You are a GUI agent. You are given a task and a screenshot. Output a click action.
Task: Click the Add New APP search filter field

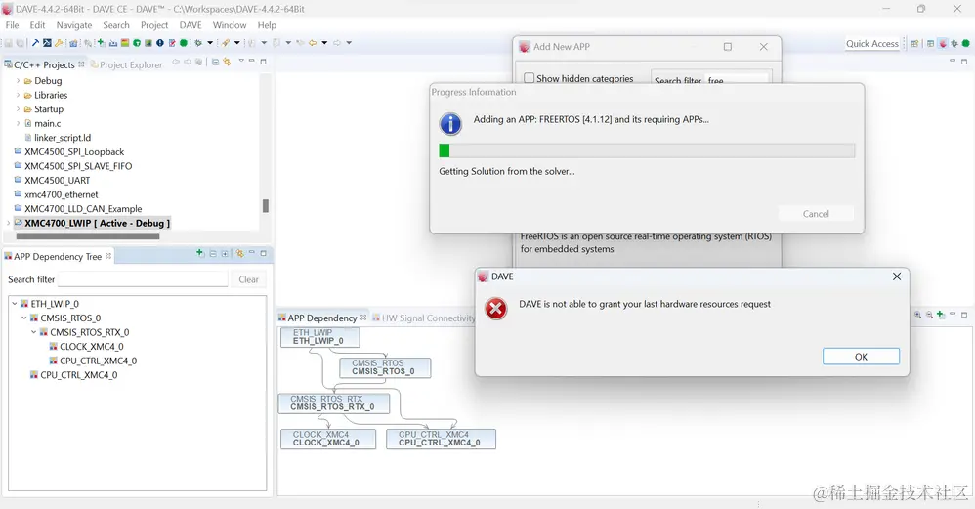coord(739,80)
